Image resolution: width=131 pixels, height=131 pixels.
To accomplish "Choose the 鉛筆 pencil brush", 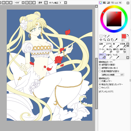I will pyautogui.click(x=102, y=45).
